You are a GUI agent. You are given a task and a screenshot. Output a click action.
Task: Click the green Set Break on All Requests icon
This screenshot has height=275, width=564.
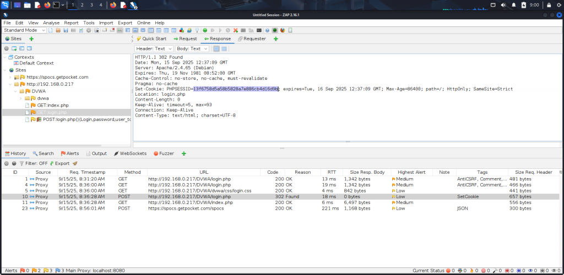coord(205,30)
